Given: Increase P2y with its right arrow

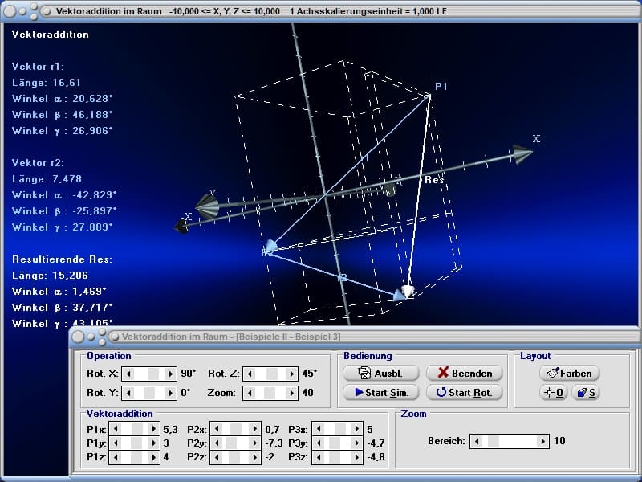Looking at the screenshot, I should pos(255,443).
